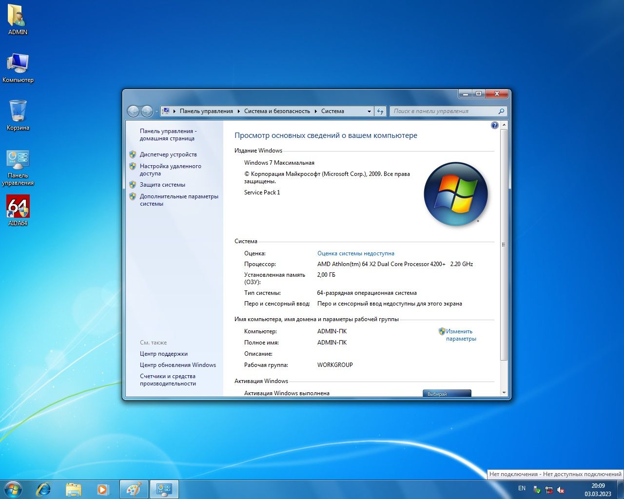Open the Windows Start menu orb
Image resolution: width=624 pixels, height=499 pixels.
(x=13, y=489)
